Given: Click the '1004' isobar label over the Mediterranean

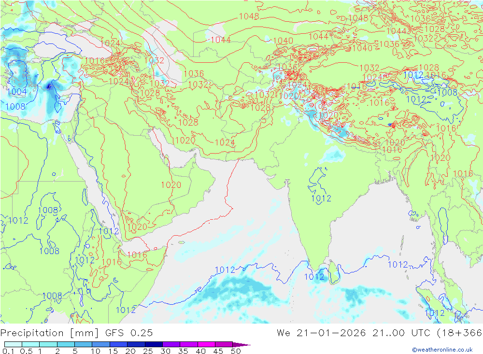Looking at the screenshot, I should pos(16,91).
